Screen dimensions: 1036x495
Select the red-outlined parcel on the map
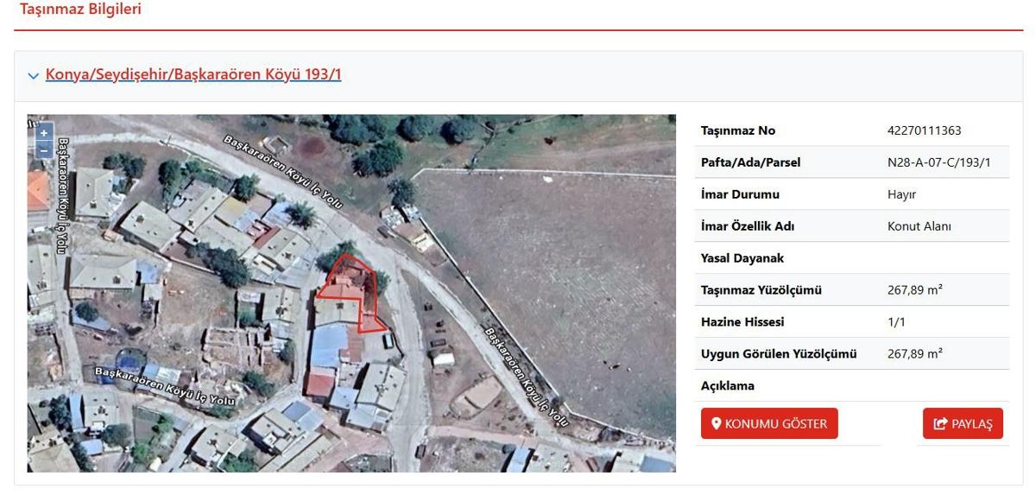point(352,291)
